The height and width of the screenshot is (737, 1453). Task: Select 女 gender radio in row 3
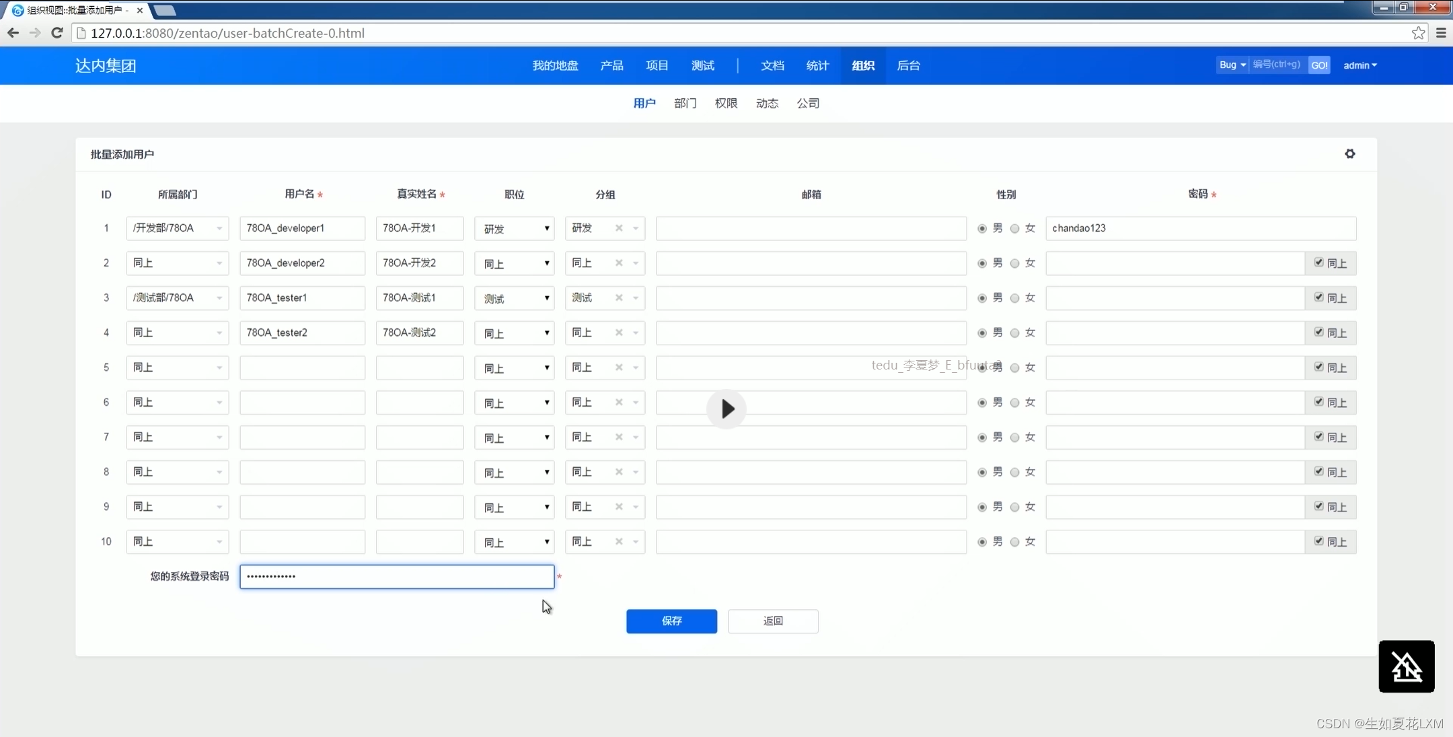point(1014,298)
